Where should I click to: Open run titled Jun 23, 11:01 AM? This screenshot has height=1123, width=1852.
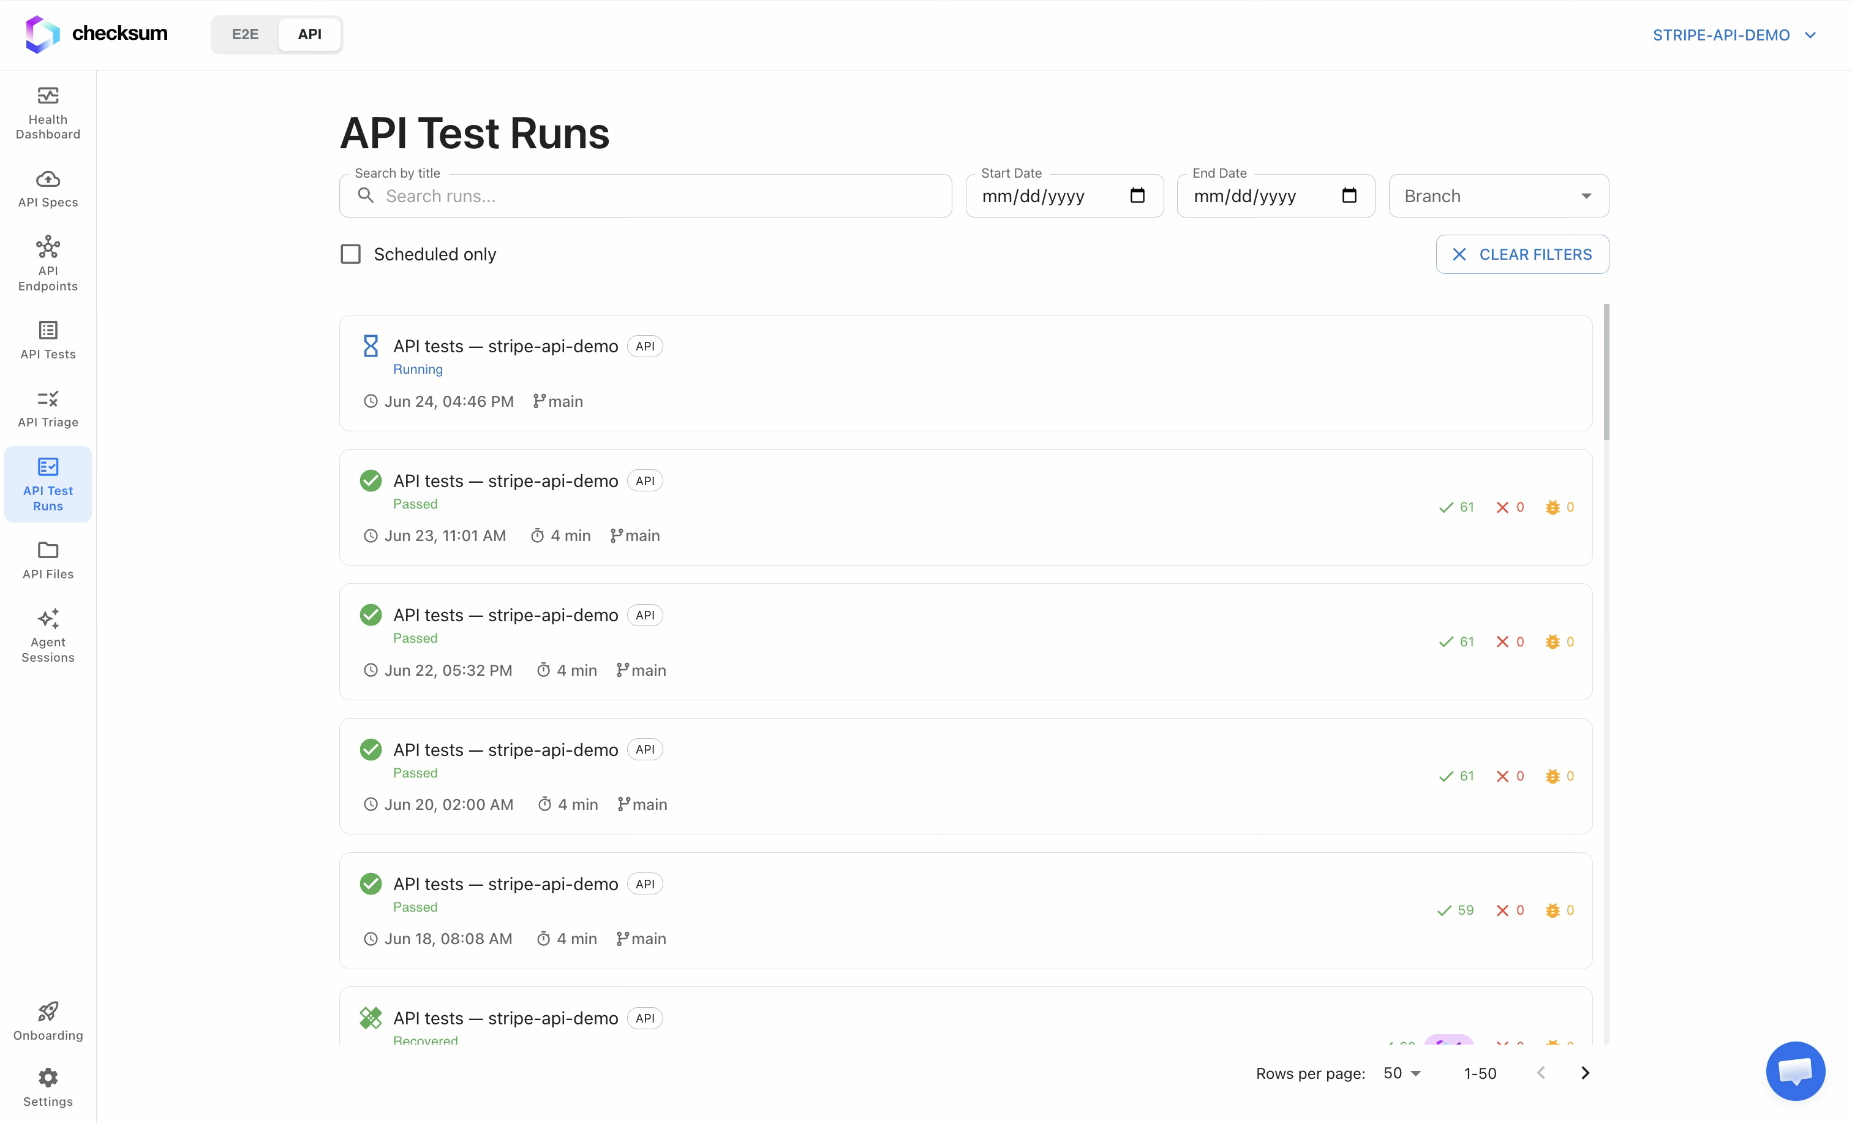pos(965,507)
